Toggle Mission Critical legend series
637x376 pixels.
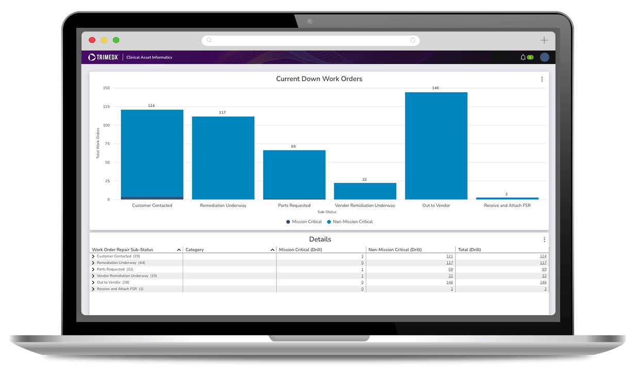(x=304, y=222)
